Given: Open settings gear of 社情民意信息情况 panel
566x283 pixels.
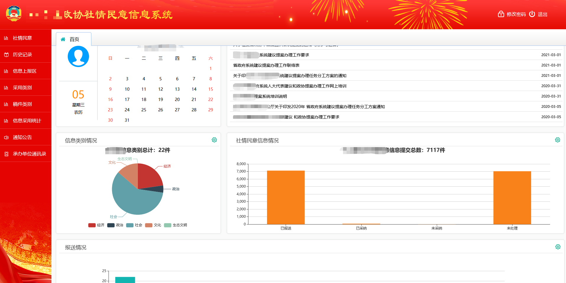Looking at the screenshot, I should click(x=558, y=140).
